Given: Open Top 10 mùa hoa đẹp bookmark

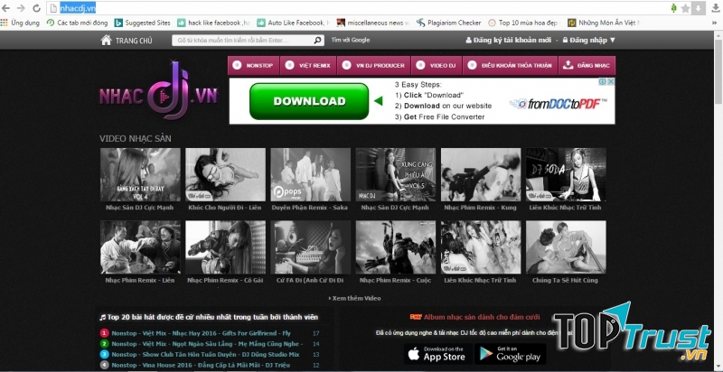Looking at the screenshot, I should [524, 23].
